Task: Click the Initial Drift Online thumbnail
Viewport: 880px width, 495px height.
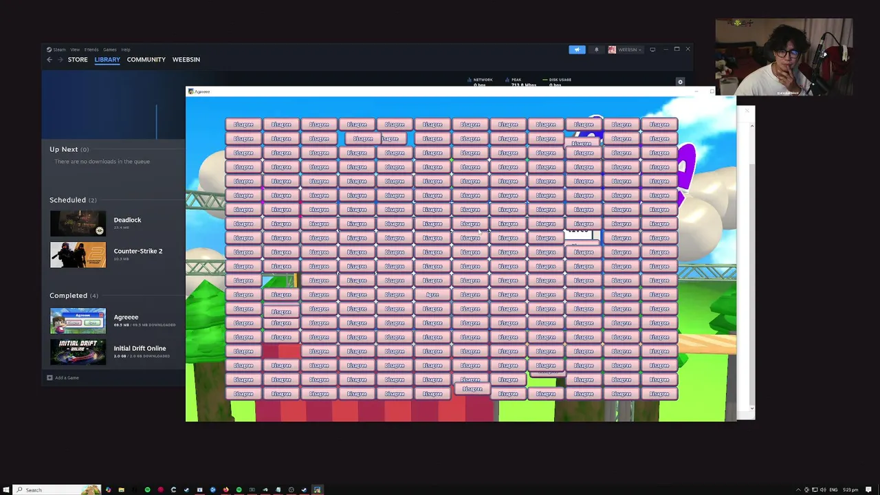Action: [78, 352]
